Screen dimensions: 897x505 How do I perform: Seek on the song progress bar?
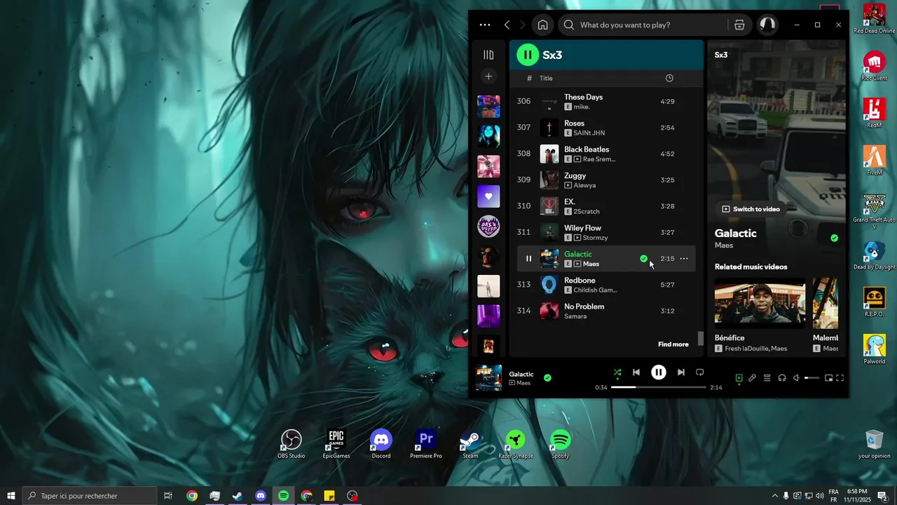659,387
